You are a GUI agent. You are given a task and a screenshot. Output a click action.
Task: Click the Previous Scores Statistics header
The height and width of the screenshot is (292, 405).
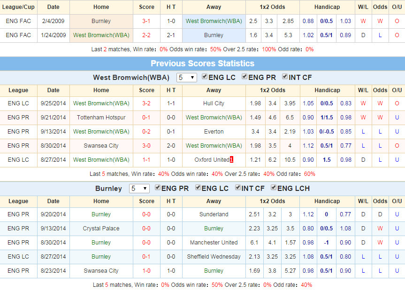click(x=203, y=63)
